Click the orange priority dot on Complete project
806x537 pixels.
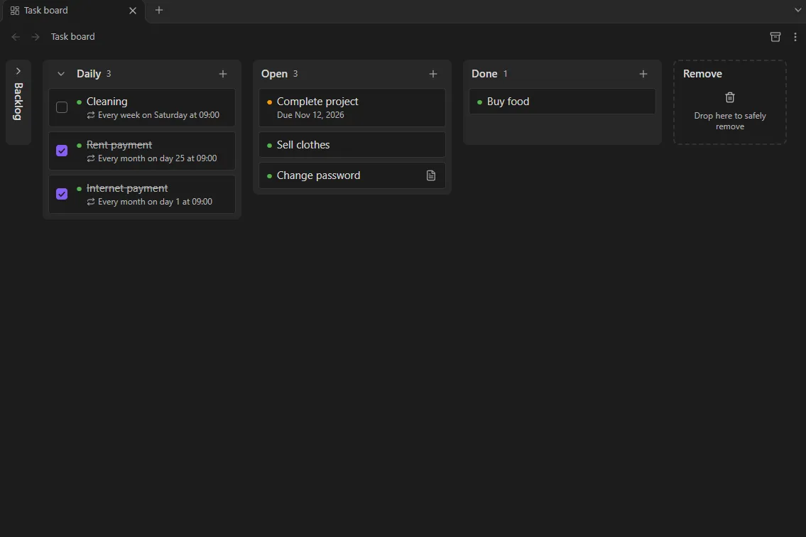pos(269,102)
